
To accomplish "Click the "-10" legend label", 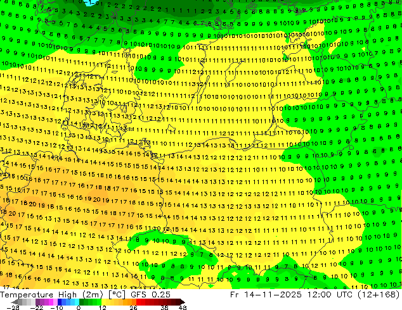I will click(x=56, y=307).
